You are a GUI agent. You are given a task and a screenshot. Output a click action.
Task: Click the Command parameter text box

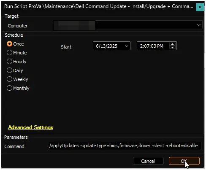click(125, 146)
